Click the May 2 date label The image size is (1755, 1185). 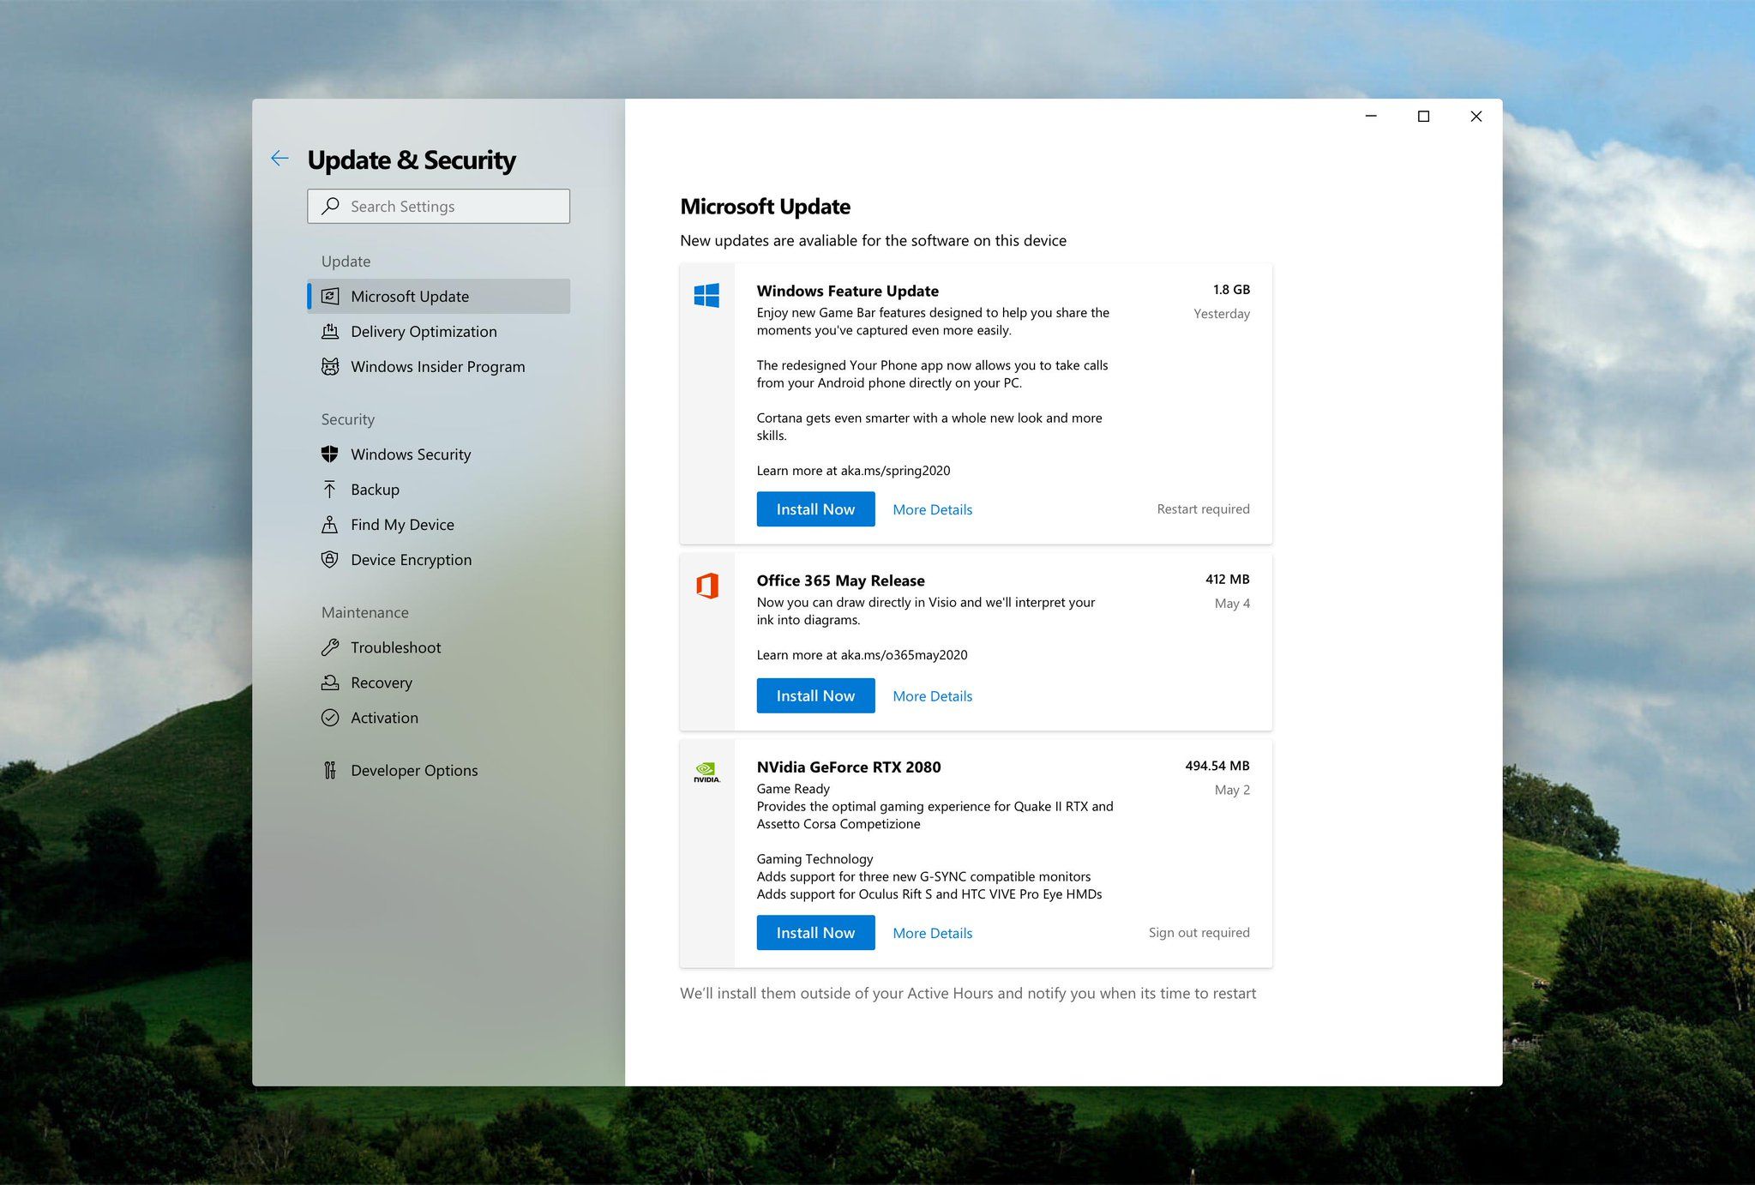coord(1232,790)
